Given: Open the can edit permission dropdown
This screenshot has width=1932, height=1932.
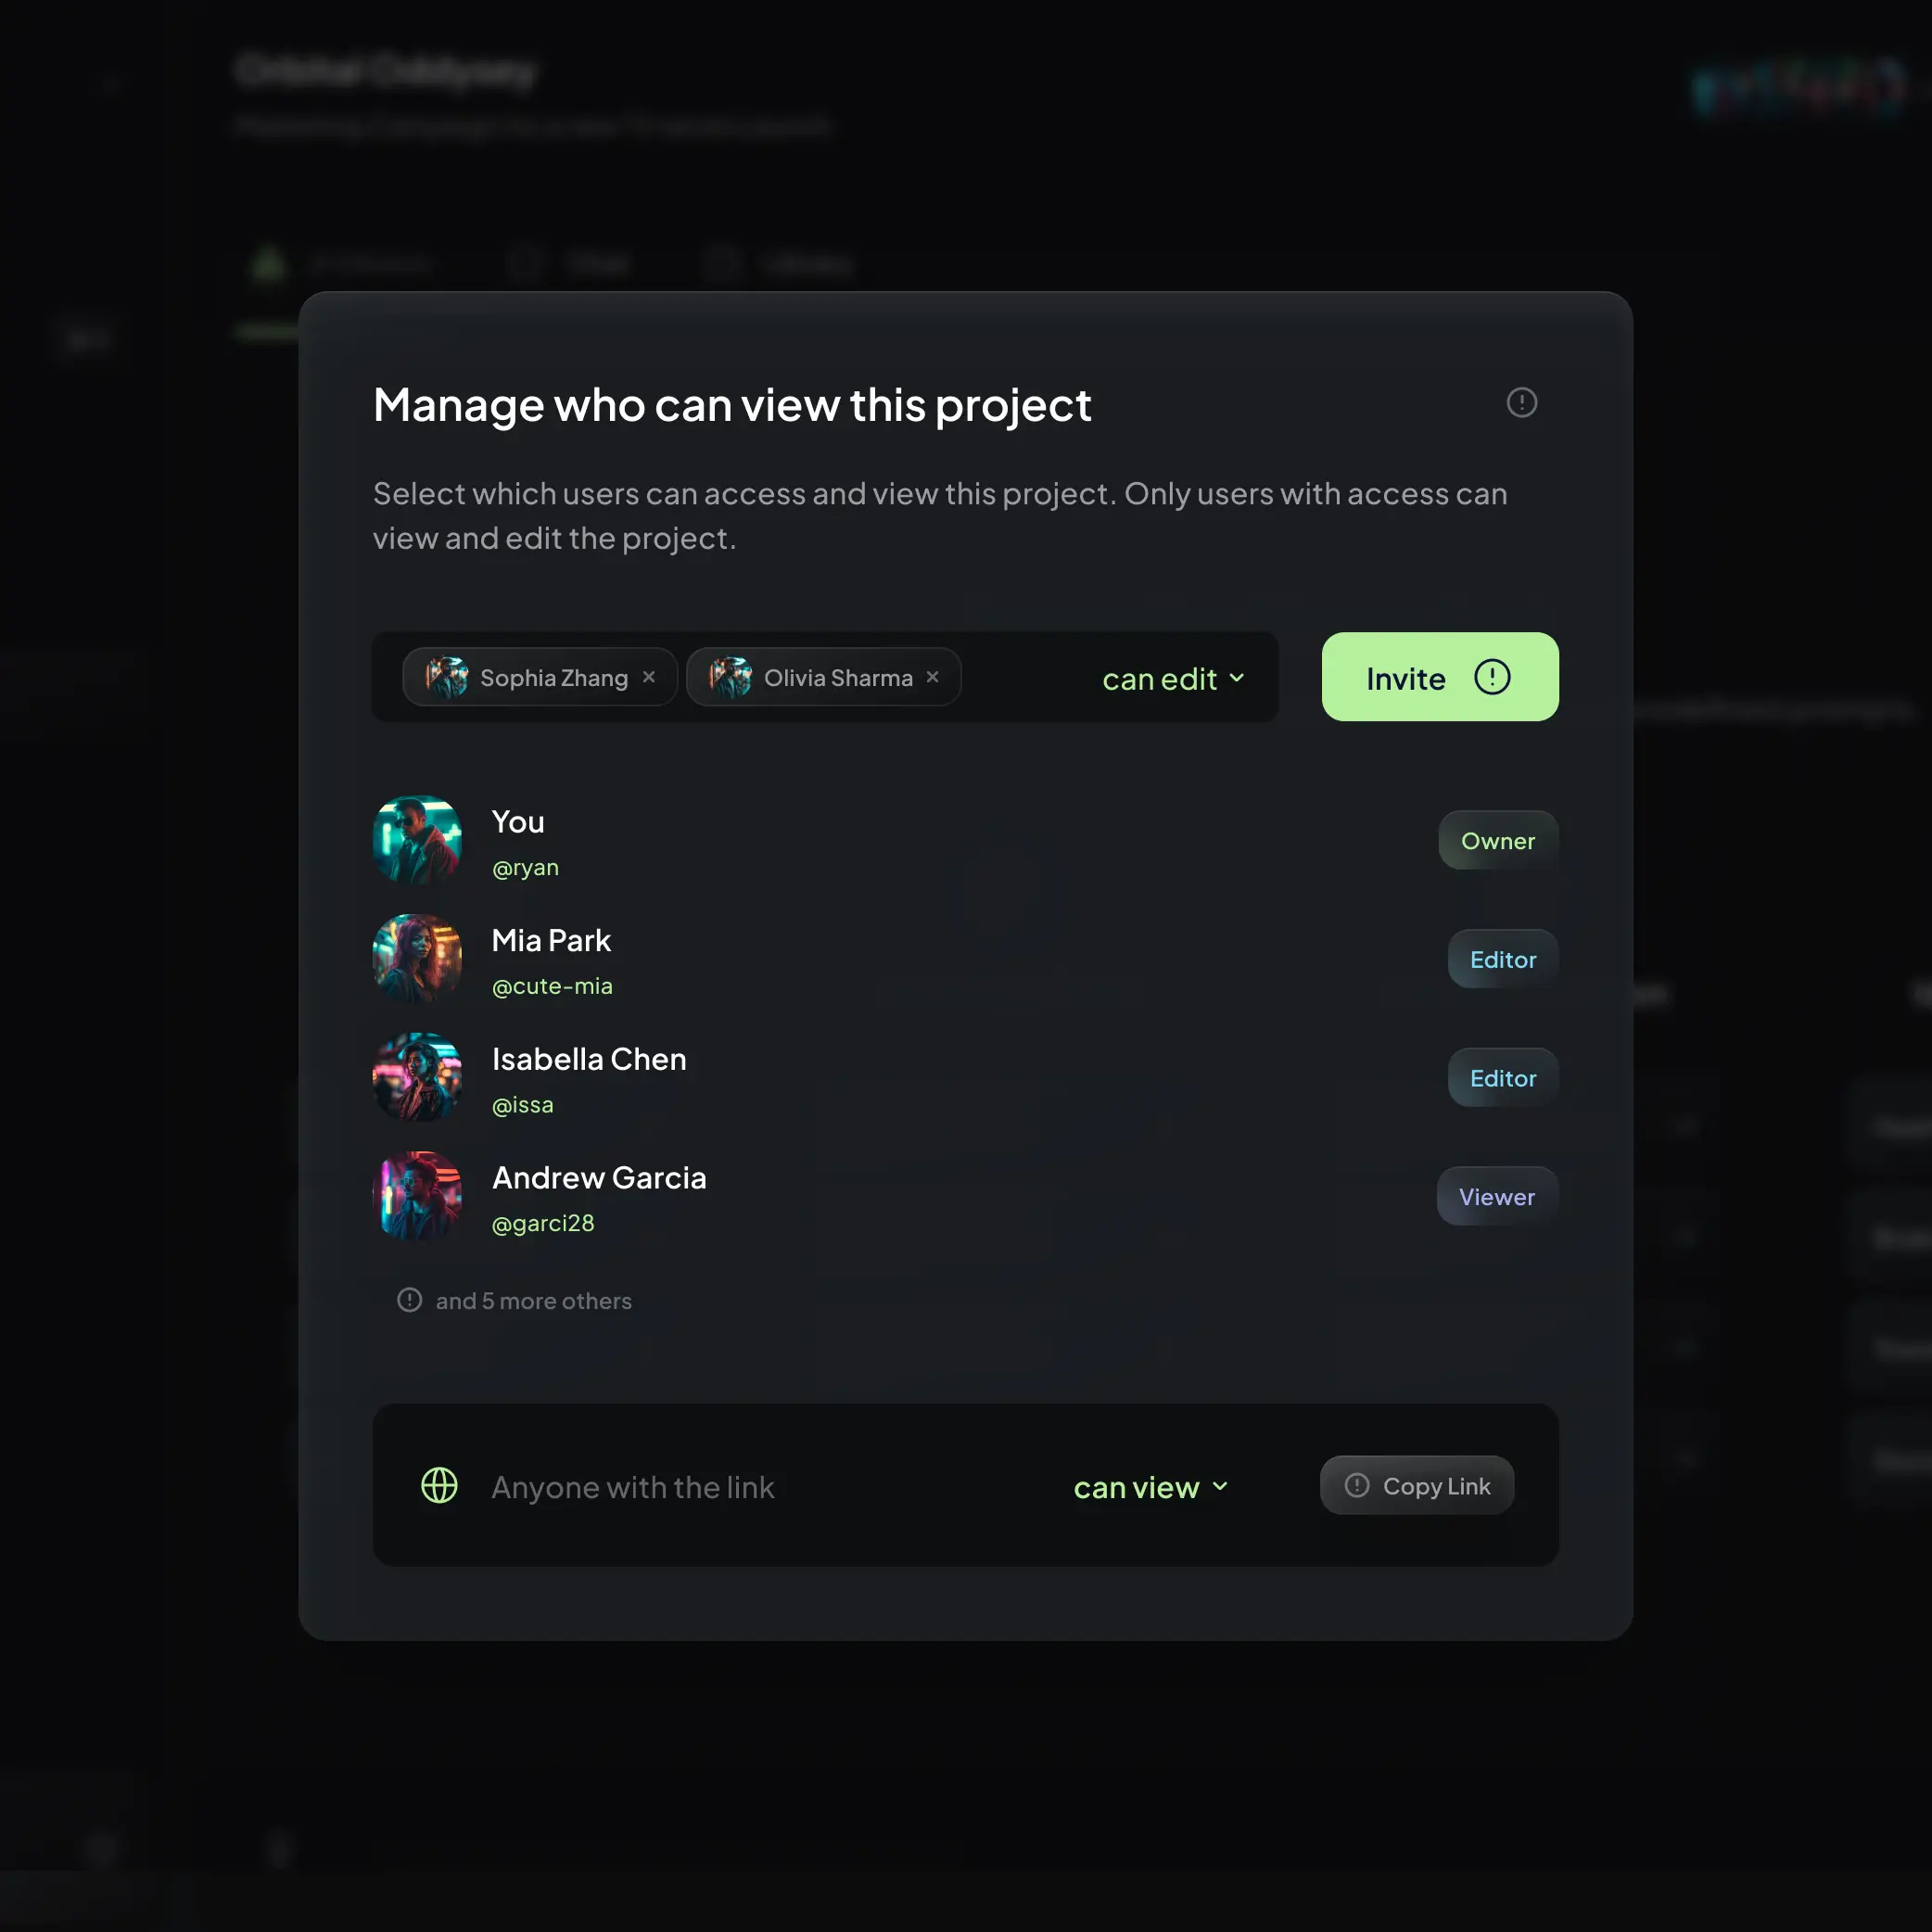Looking at the screenshot, I should (x=1173, y=679).
